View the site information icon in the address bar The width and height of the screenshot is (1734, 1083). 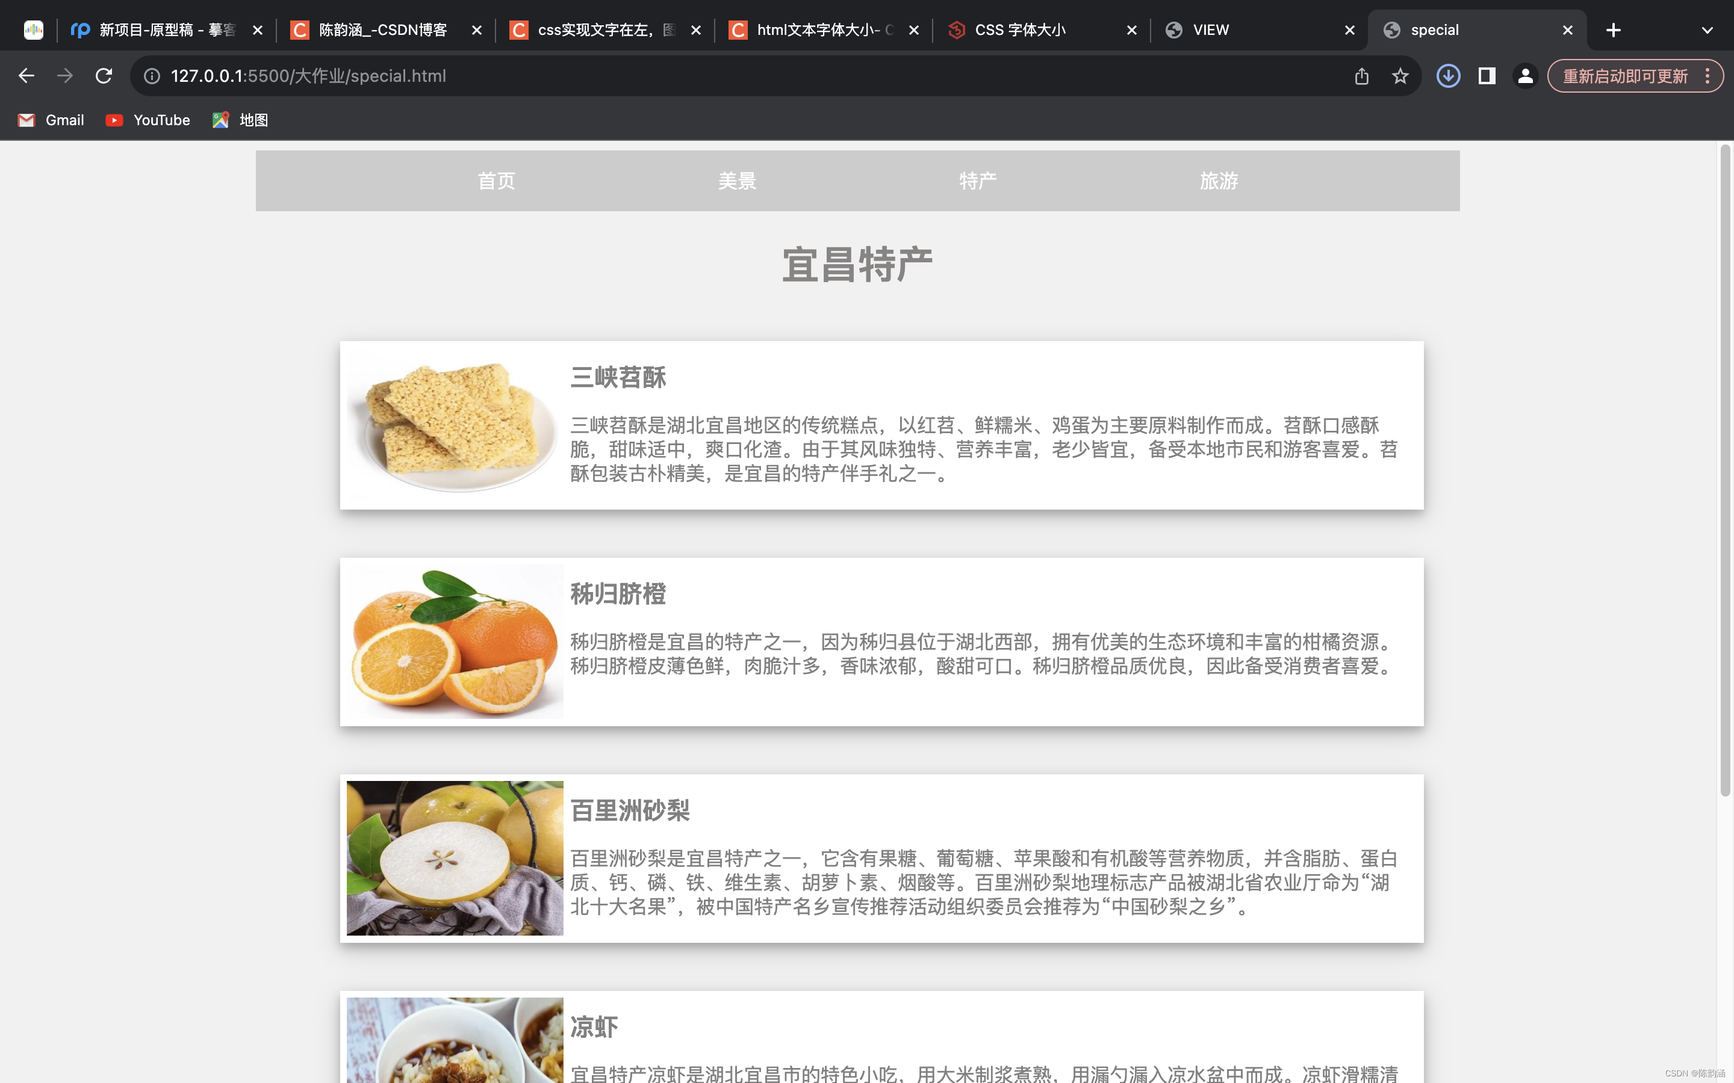[152, 76]
